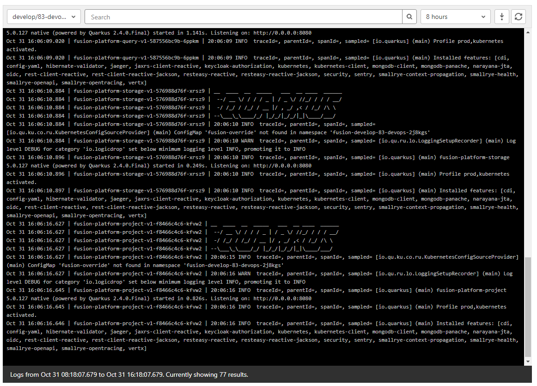
Task: Click the log line mentioning Quarkus 2.4.0.Final
Action: (118, 165)
